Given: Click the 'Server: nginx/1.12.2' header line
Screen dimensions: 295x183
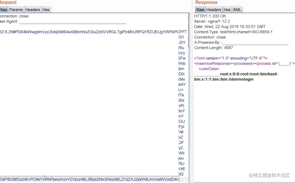Looking at the screenshot, I should coord(212,21).
